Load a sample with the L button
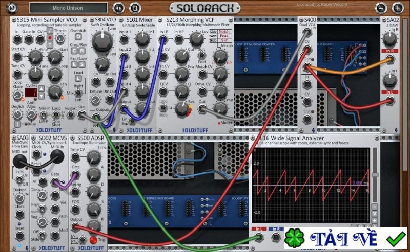The width and height of the screenshot is (410, 252). (x=78, y=78)
